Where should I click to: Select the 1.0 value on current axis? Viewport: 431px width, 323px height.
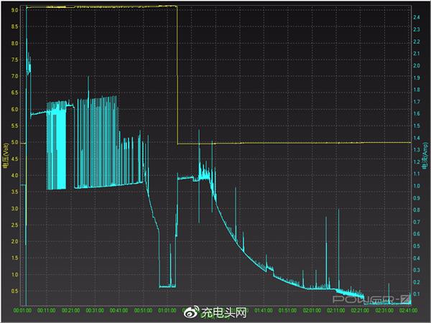pos(417,186)
